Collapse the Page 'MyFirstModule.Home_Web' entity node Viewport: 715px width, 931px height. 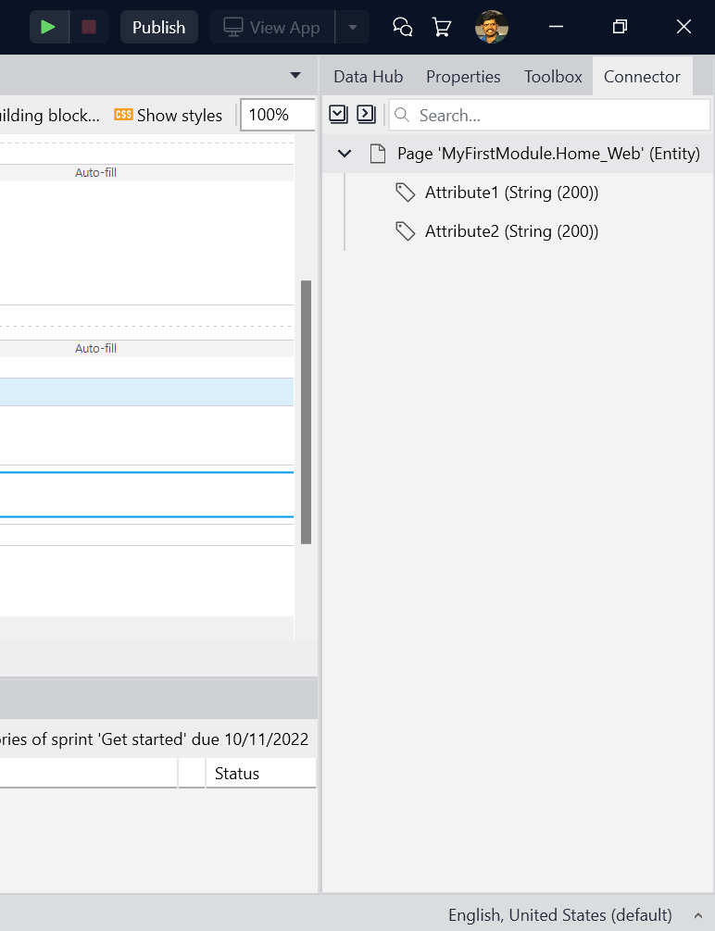345,154
